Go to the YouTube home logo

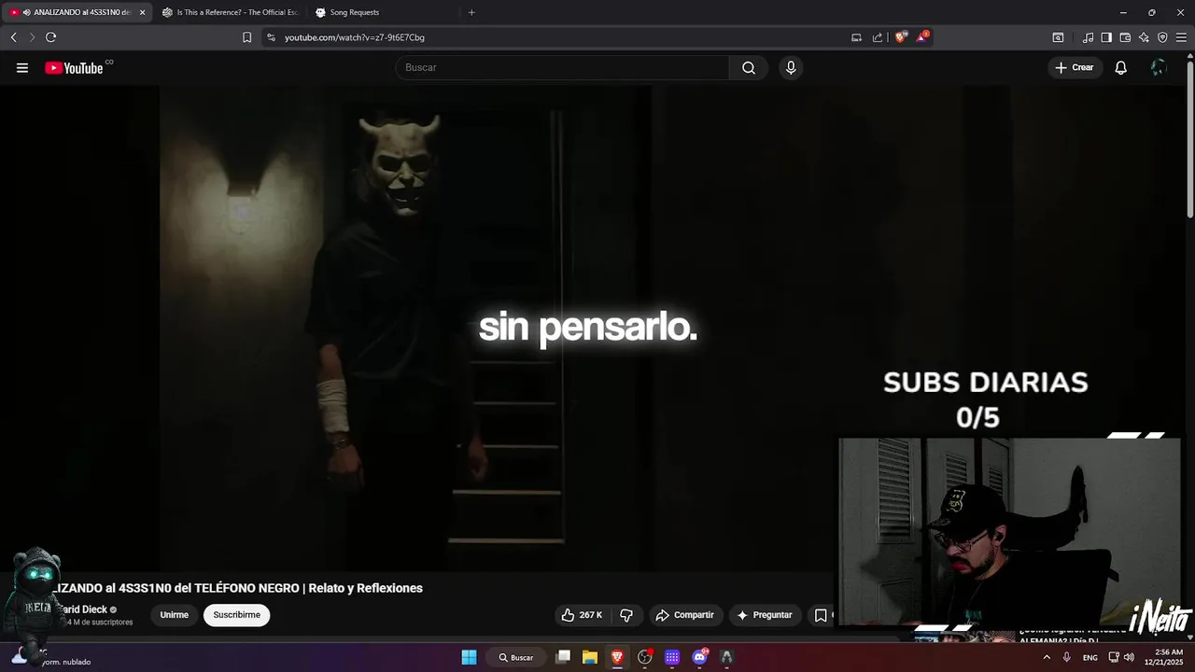(74, 67)
